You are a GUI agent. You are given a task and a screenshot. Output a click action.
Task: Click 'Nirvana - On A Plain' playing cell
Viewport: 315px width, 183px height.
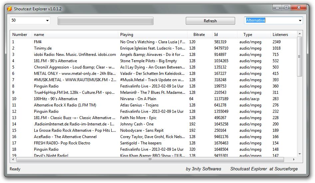point(138,99)
